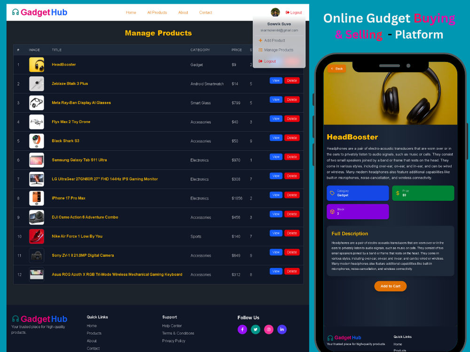Open About under footer Quick Links
Viewport: 470px width, 352px height.
pyautogui.click(x=92, y=341)
